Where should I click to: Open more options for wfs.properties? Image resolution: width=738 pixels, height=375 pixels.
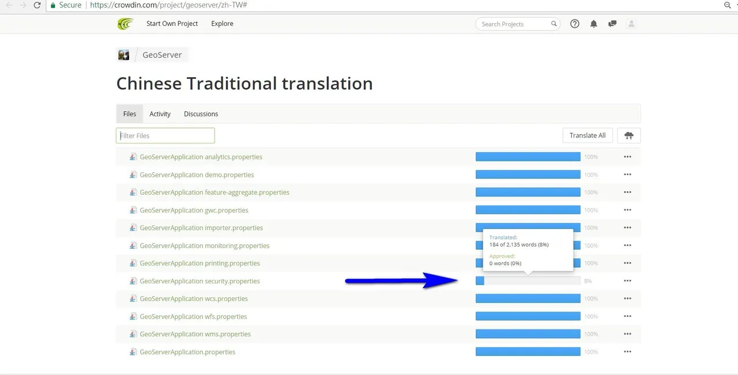tap(627, 316)
